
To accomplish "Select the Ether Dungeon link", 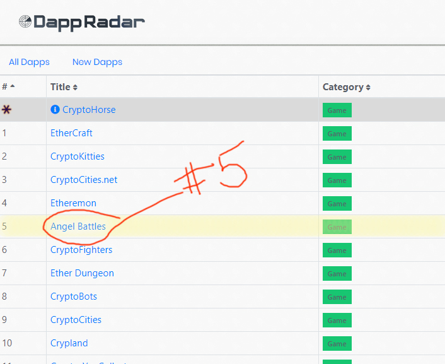I will point(82,273).
